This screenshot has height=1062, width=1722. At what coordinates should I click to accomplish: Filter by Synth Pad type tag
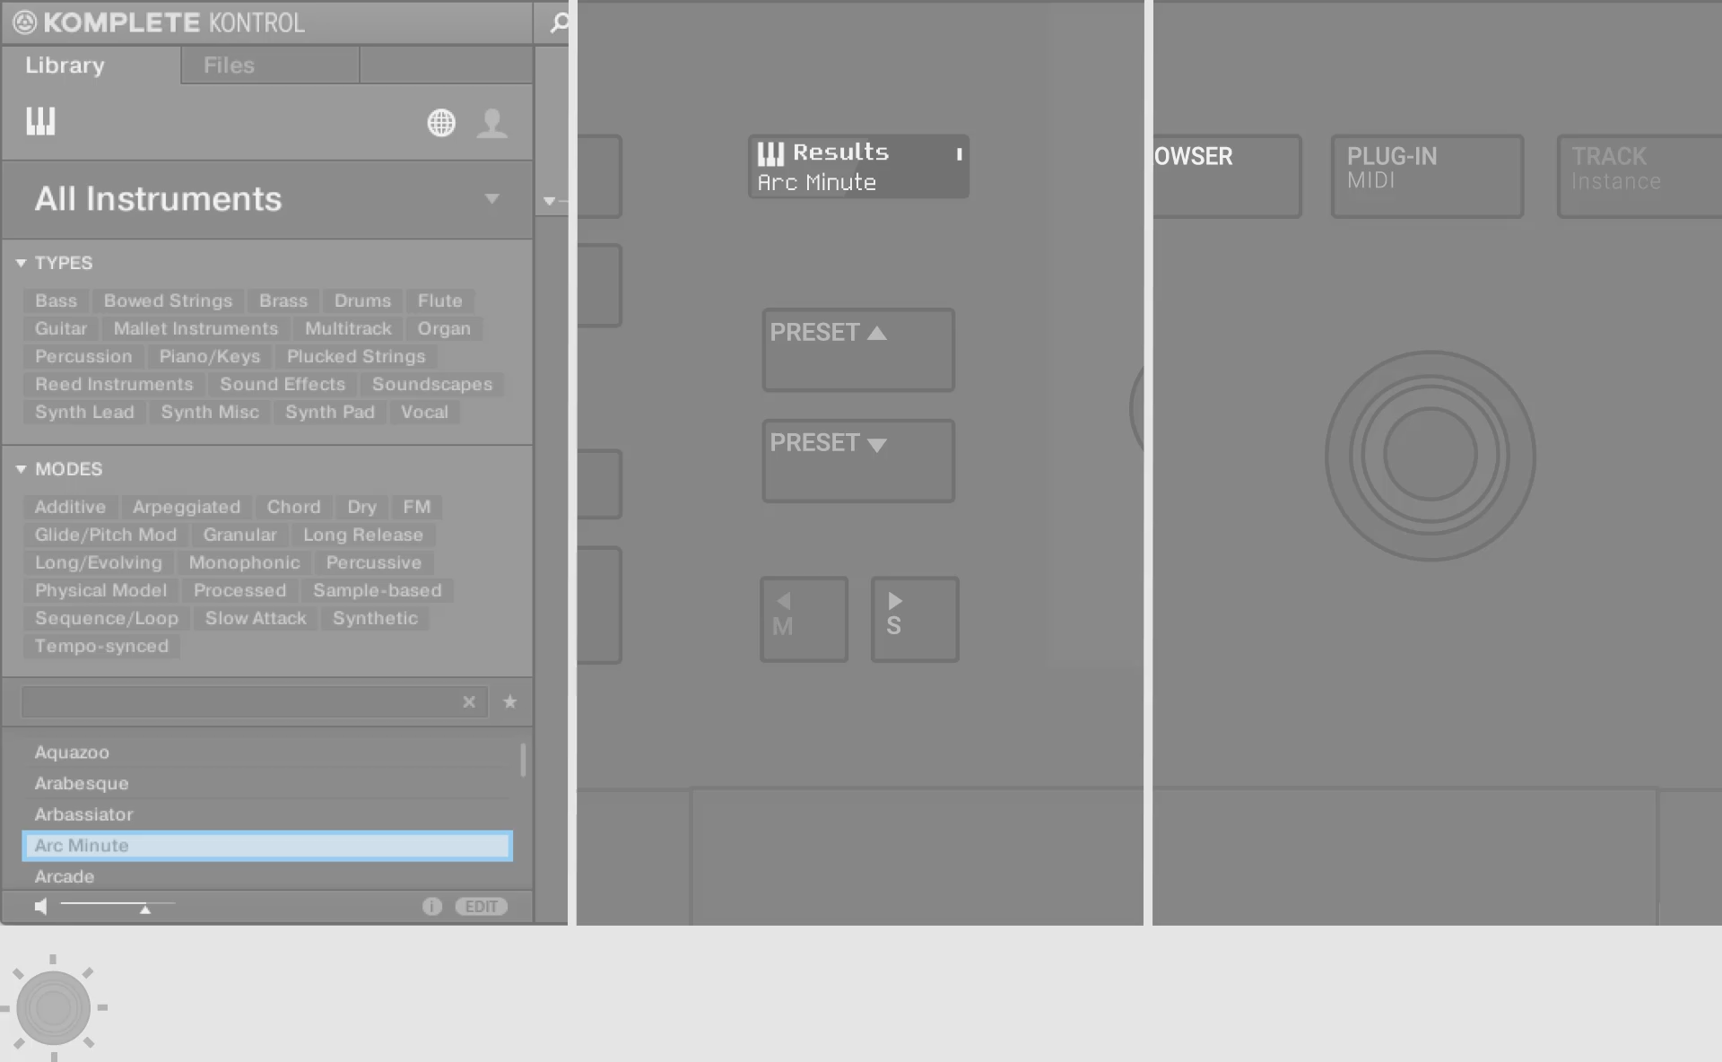[x=330, y=412]
